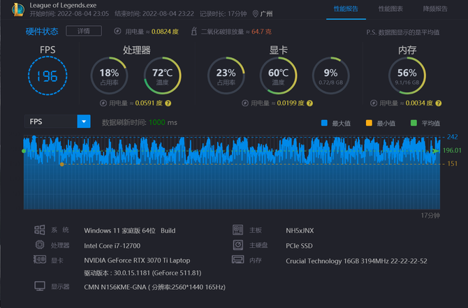Click the 广州 location pin icon

255,14
